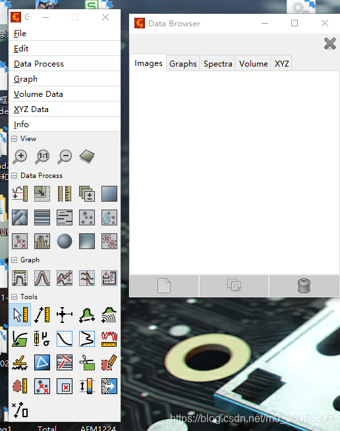Viewport: 340px width, 431px height.
Task: Click the Zoom 1:1 magnifier icon
Action: [42, 157]
